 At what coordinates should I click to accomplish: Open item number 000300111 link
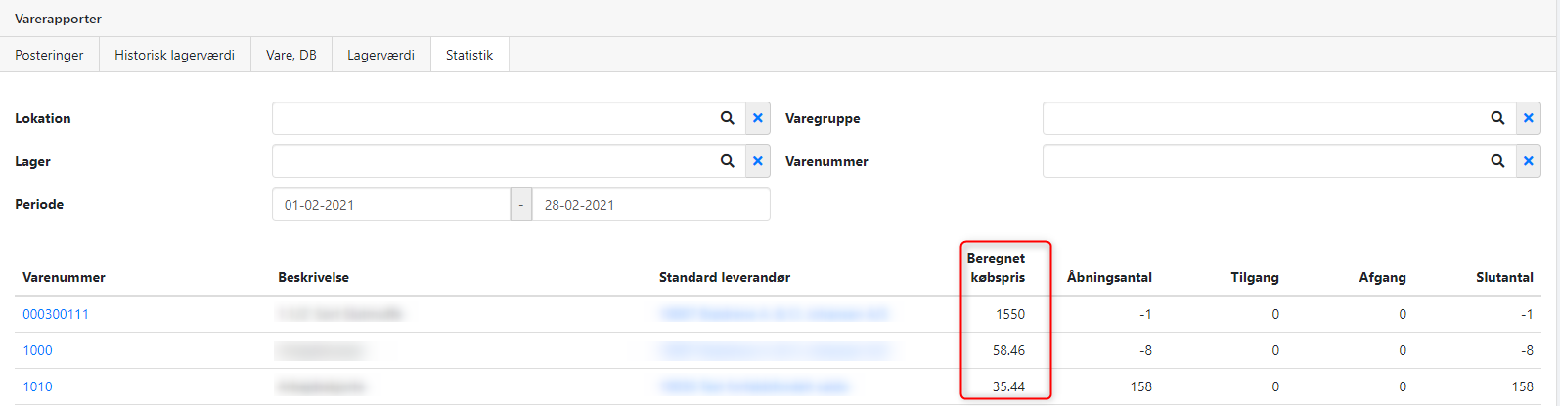56,314
